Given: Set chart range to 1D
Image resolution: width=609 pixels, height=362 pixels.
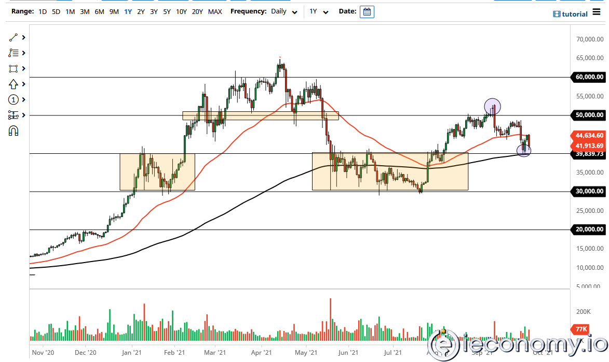Looking at the screenshot, I should [x=43, y=11].
